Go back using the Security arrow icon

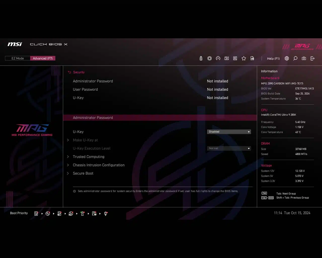click(69, 72)
